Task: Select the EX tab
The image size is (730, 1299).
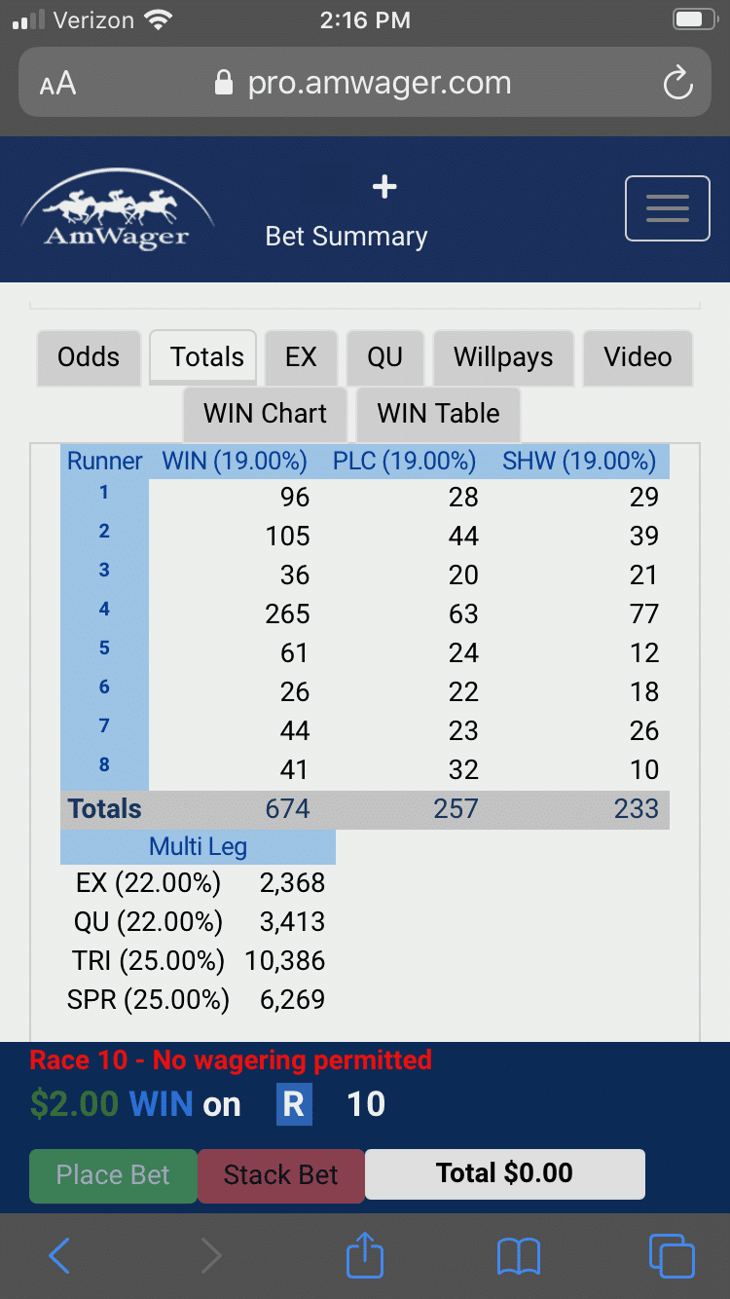Action: (x=301, y=357)
